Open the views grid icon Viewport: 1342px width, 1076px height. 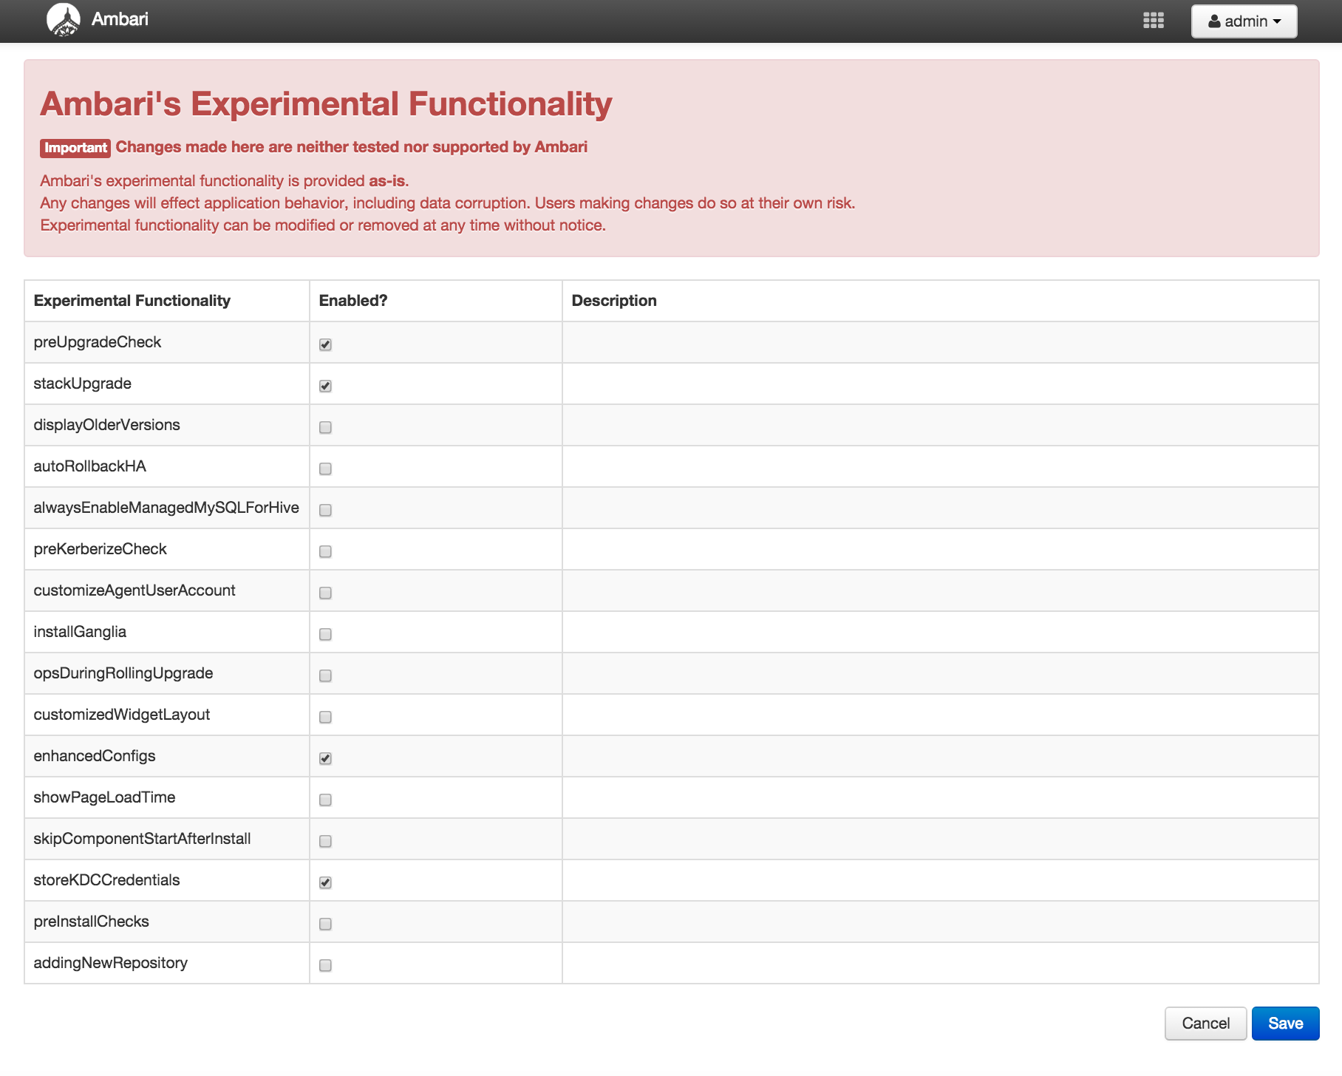pos(1153,21)
